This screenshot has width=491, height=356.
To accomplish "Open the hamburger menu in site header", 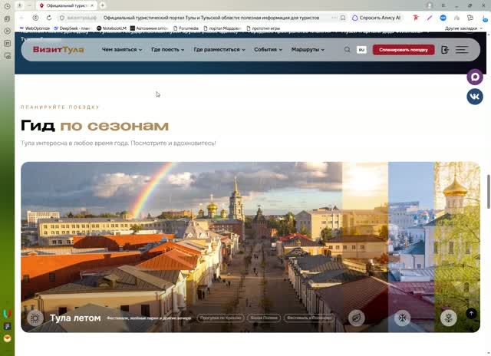I will pyautogui.click(x=462, y=49).
